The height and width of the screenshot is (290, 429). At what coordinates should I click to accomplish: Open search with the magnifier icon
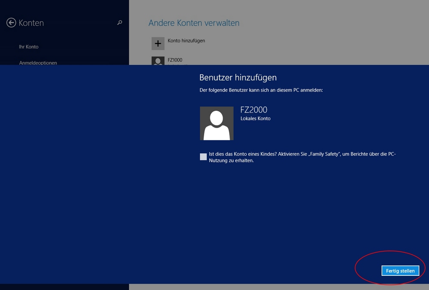120,22
